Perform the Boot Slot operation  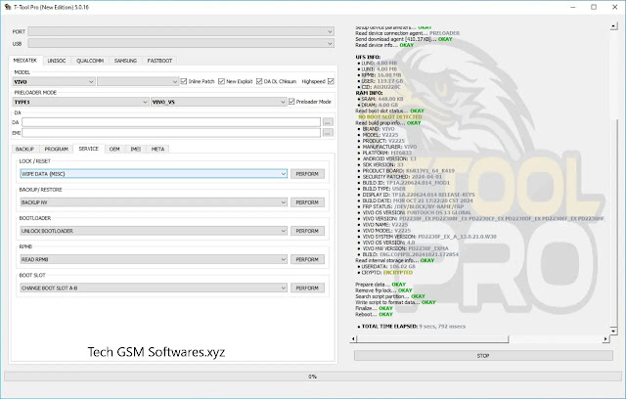[x=307, y=288]
